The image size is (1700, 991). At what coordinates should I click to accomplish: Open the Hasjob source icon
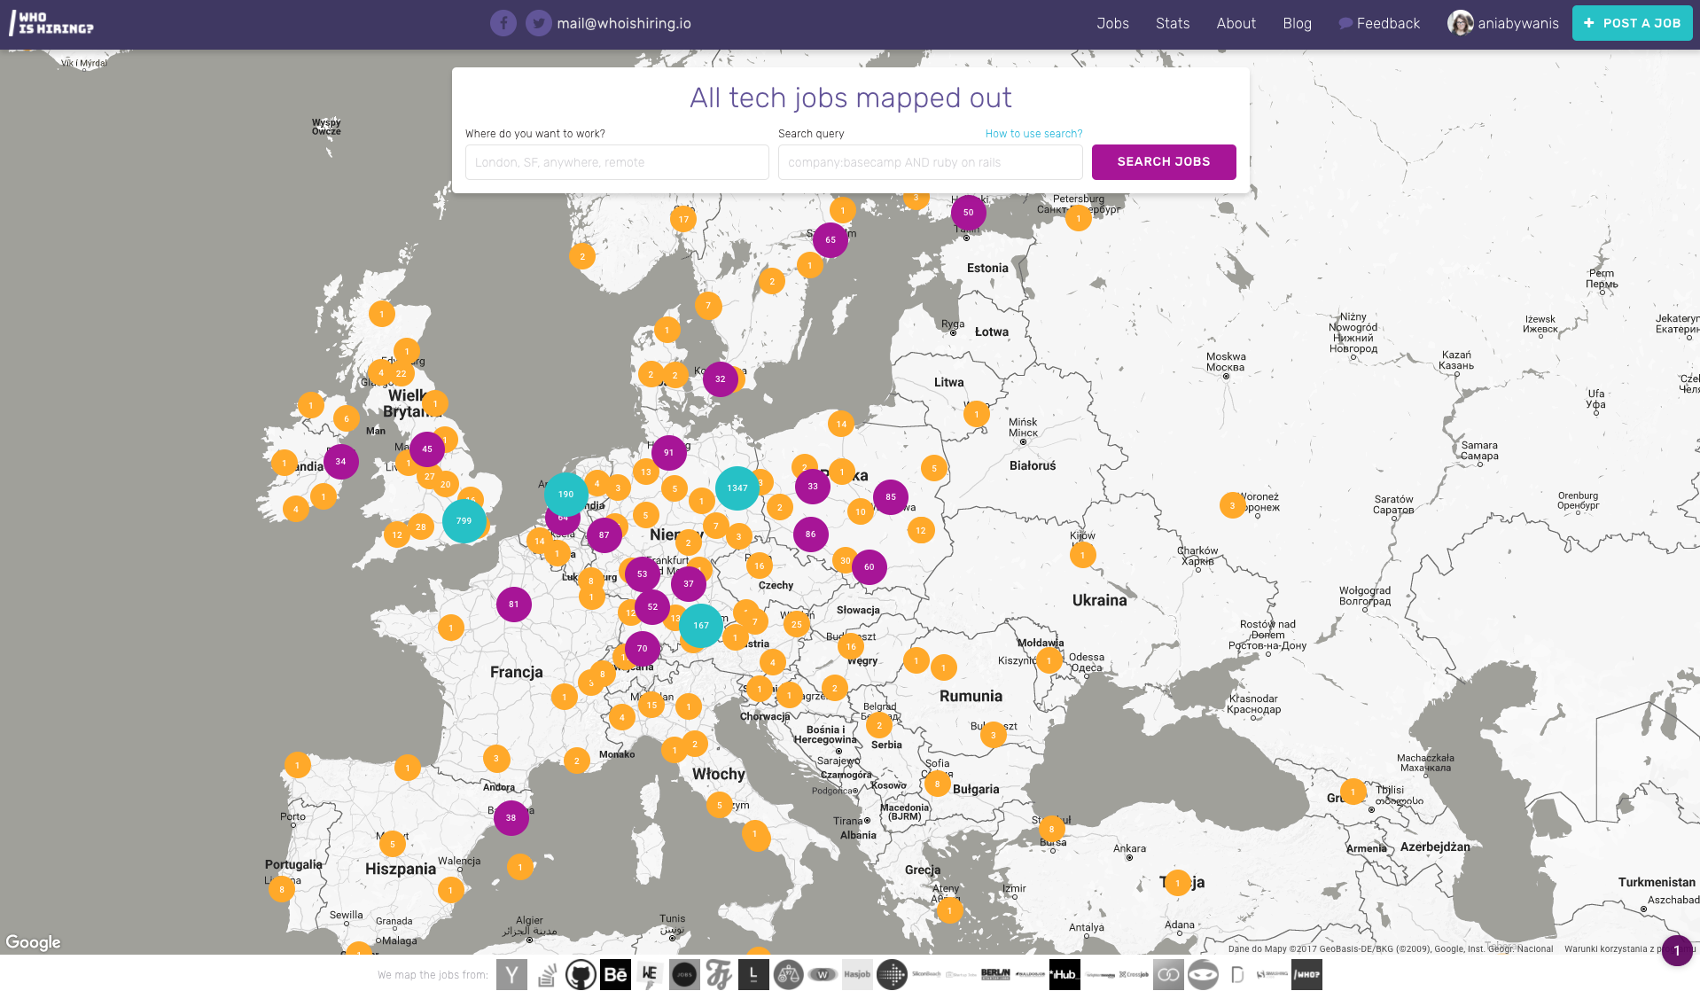[x=857, y=974]
